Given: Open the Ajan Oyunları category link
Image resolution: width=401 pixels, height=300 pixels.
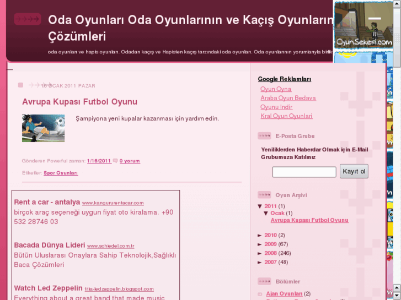Looking at the screenshot, I should pos(284,293).
